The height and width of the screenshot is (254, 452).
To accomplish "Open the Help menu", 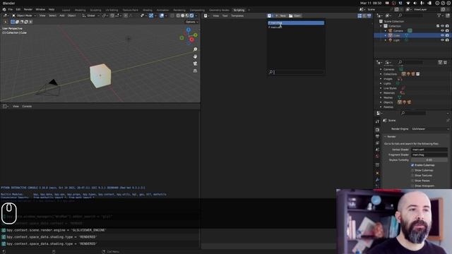I will [x=52, y=9].
